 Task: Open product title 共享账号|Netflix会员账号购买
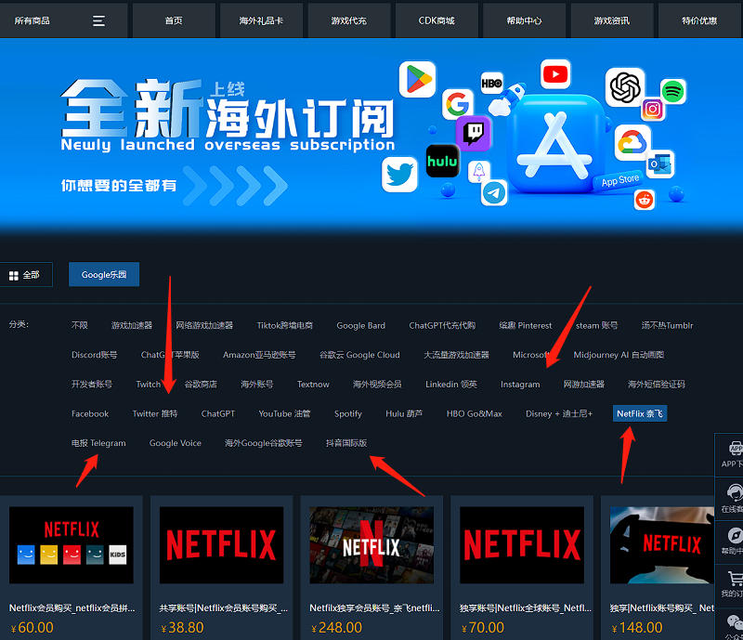[x=223, y=608]
